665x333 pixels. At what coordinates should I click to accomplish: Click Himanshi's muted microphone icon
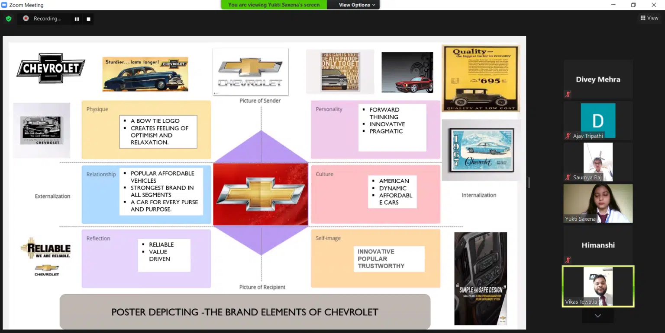[x=568, y=260]
